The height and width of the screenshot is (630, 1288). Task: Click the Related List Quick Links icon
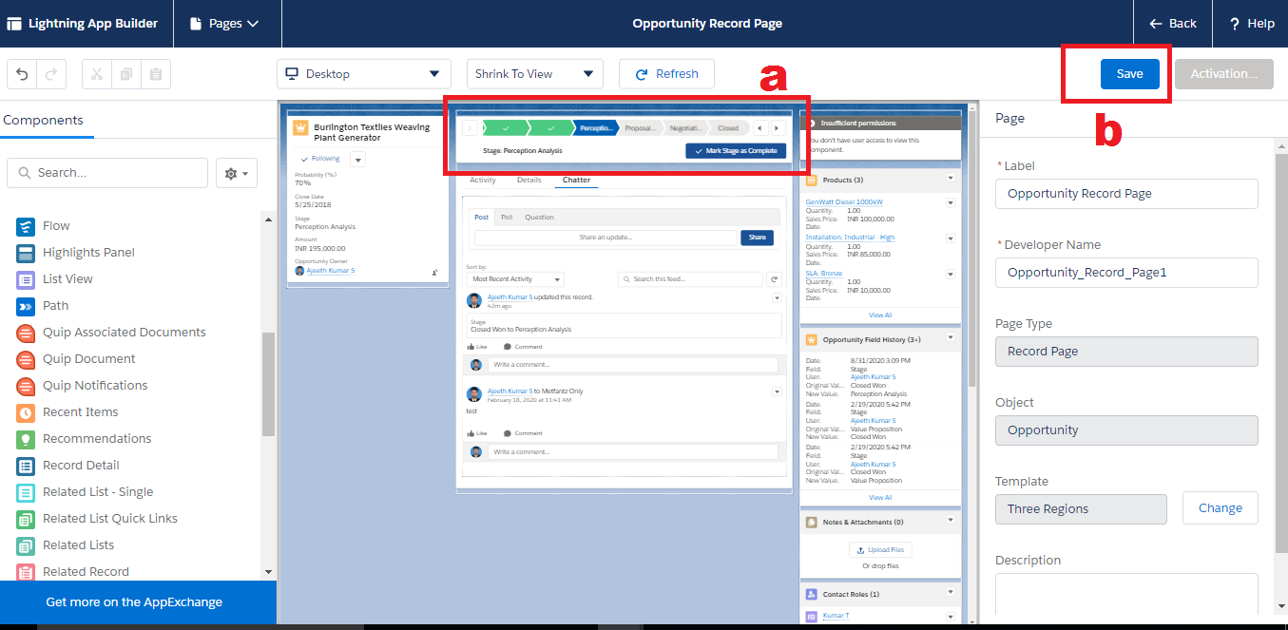pyautogui.click(x=26, y=518)
